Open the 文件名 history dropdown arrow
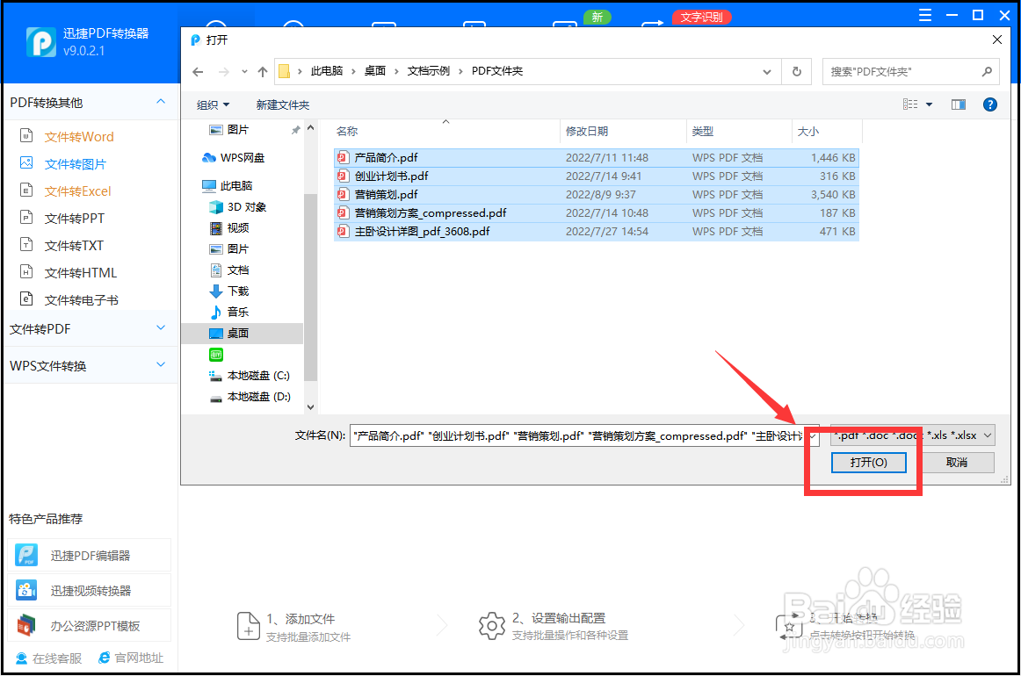Image resolution: width=1021 pixels, height=676 pixels. (x=814, y=436)
